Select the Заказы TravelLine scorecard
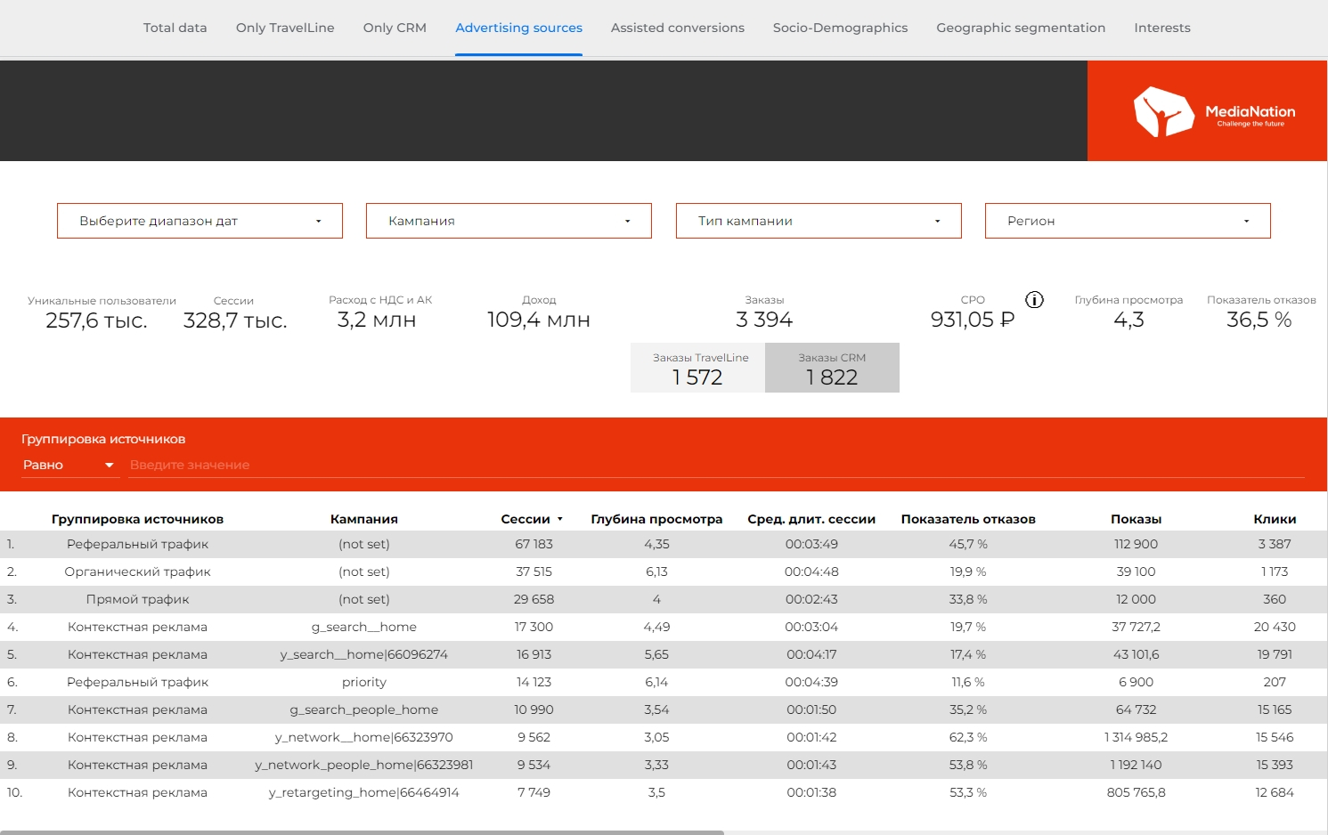 point(698,369)
